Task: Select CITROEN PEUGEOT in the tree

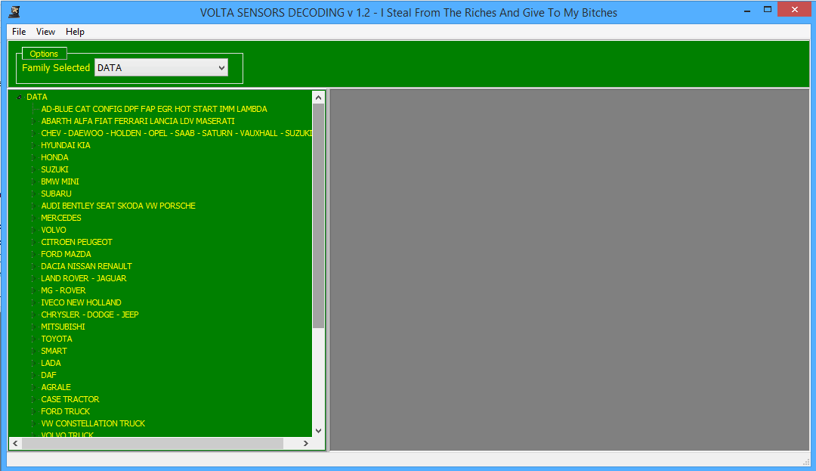Action: pos(76,242)
